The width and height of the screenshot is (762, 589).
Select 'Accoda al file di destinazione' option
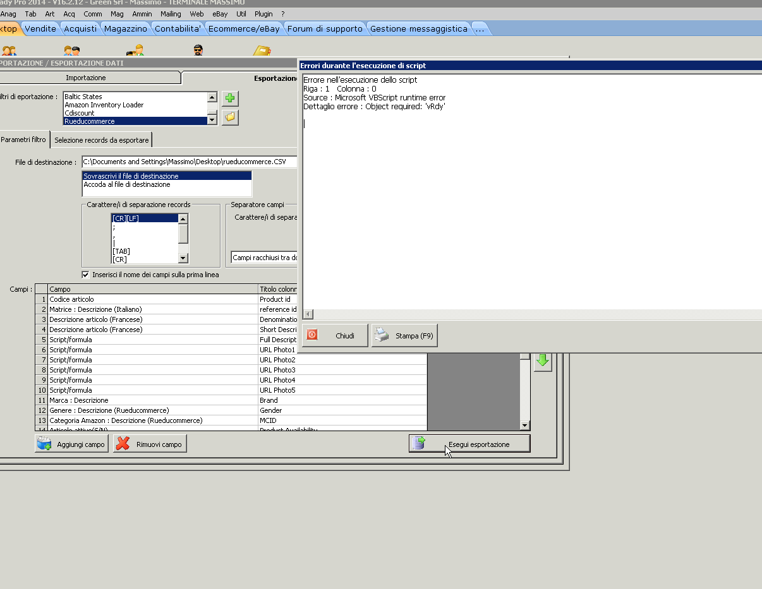coord(126,184)
